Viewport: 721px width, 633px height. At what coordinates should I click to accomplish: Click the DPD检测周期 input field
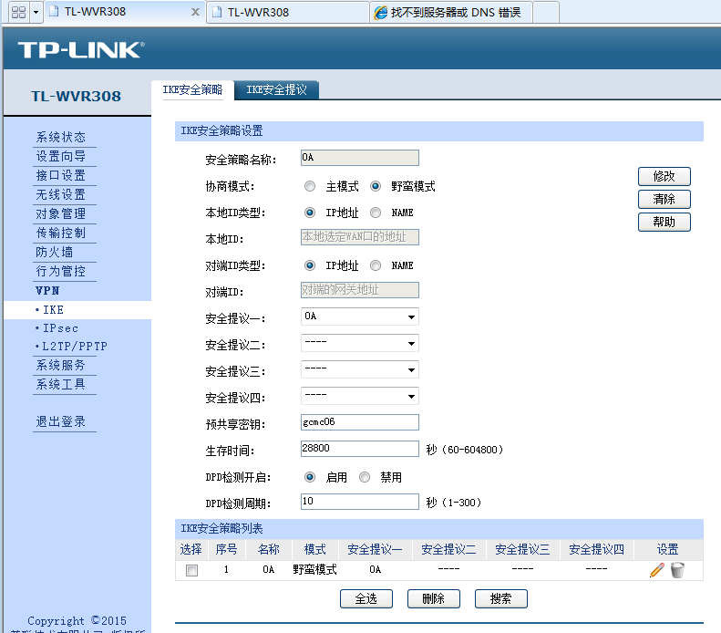point(359,502)
